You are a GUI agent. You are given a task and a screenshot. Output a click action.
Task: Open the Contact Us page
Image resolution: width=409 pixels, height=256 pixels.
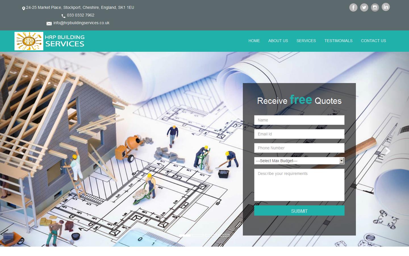373,41
